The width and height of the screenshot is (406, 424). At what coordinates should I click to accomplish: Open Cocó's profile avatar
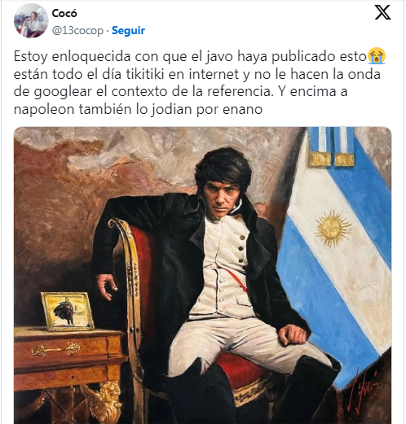point(31,20)
